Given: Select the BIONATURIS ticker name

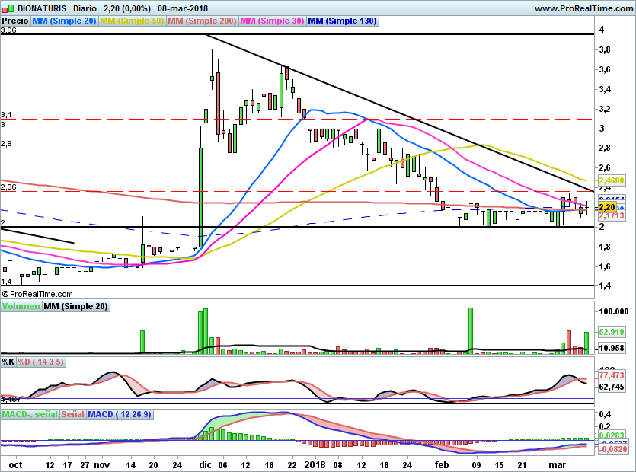Looking at the screenshot, I should tap(42, 8).
